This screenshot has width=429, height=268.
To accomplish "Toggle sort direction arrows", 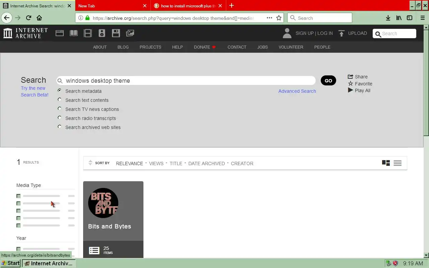I will [90, 163].
